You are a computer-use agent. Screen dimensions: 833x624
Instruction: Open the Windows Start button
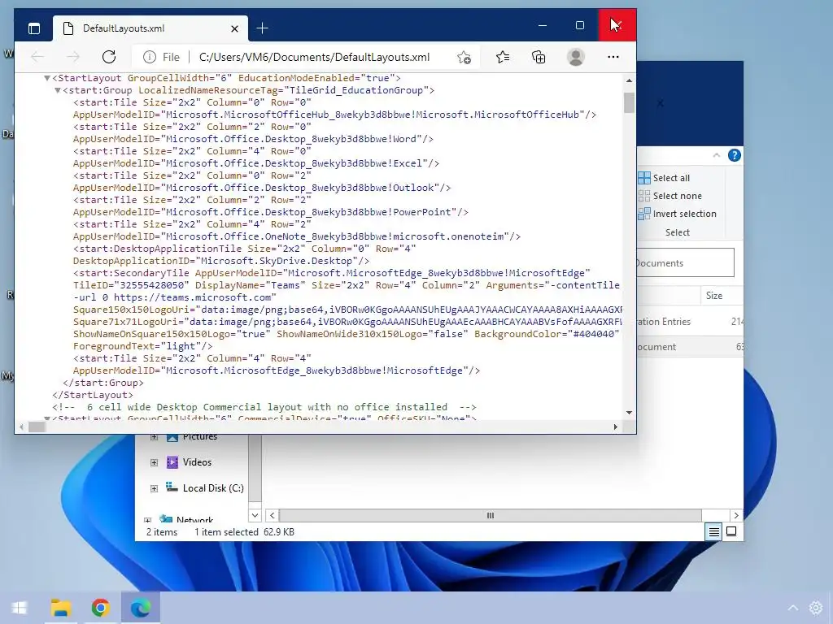pyautogui.click(x=20, y=608)
